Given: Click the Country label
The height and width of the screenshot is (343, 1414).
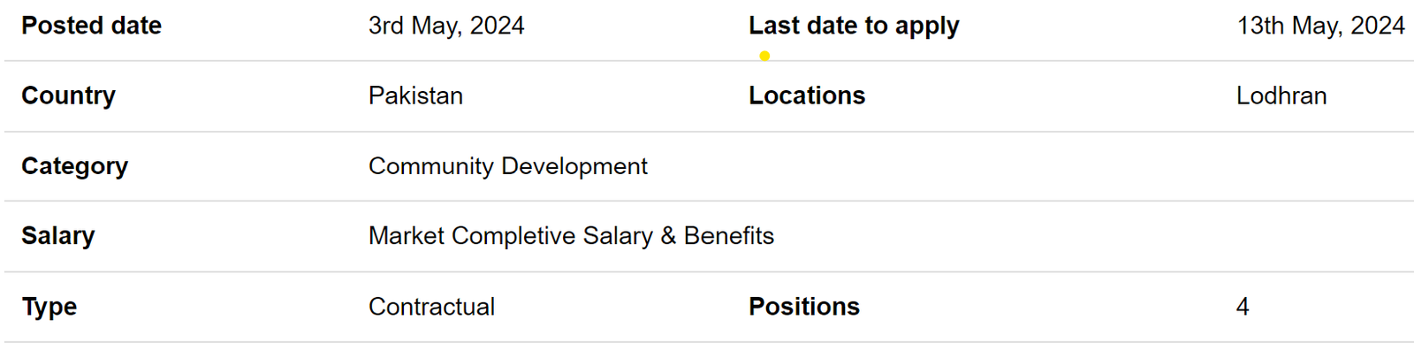Looking at the screenshot, I should coord(68,95).
